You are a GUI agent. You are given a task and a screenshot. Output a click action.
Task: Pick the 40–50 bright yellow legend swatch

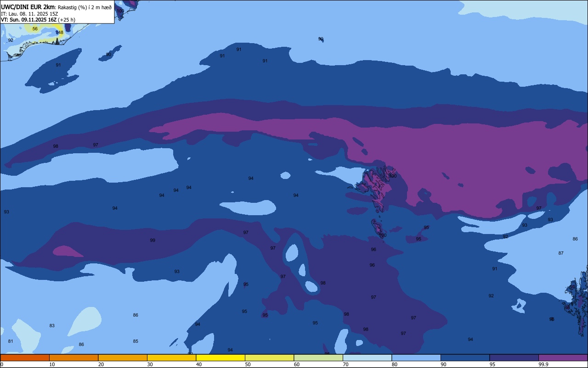(x=220, y=357)
